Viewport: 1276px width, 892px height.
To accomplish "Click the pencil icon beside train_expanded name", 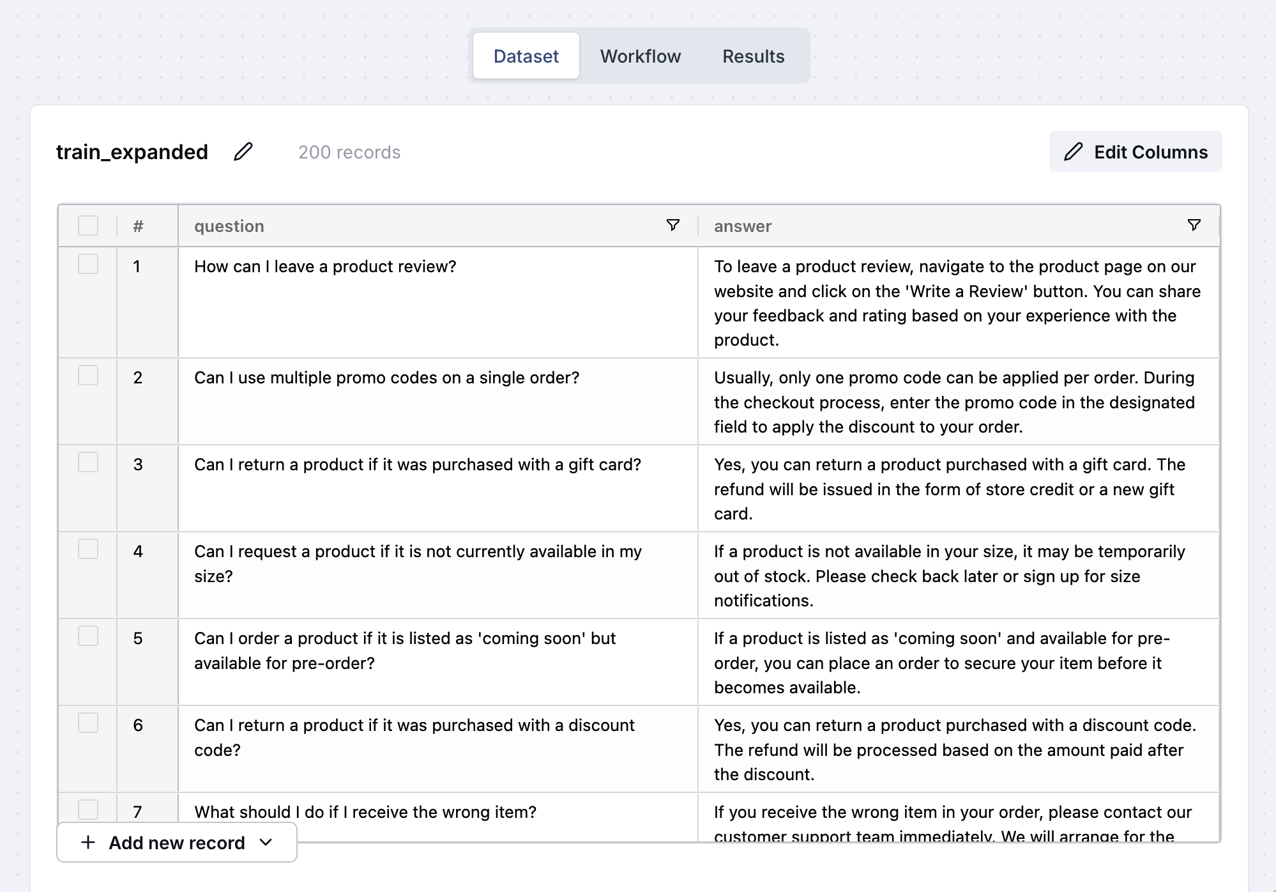I will [x=243, y=152].
